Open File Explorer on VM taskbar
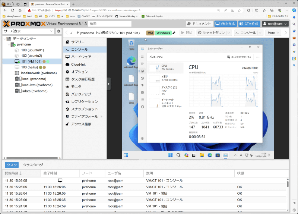The width and height of the screenshot is (298, 214). (x=202, y=155)
